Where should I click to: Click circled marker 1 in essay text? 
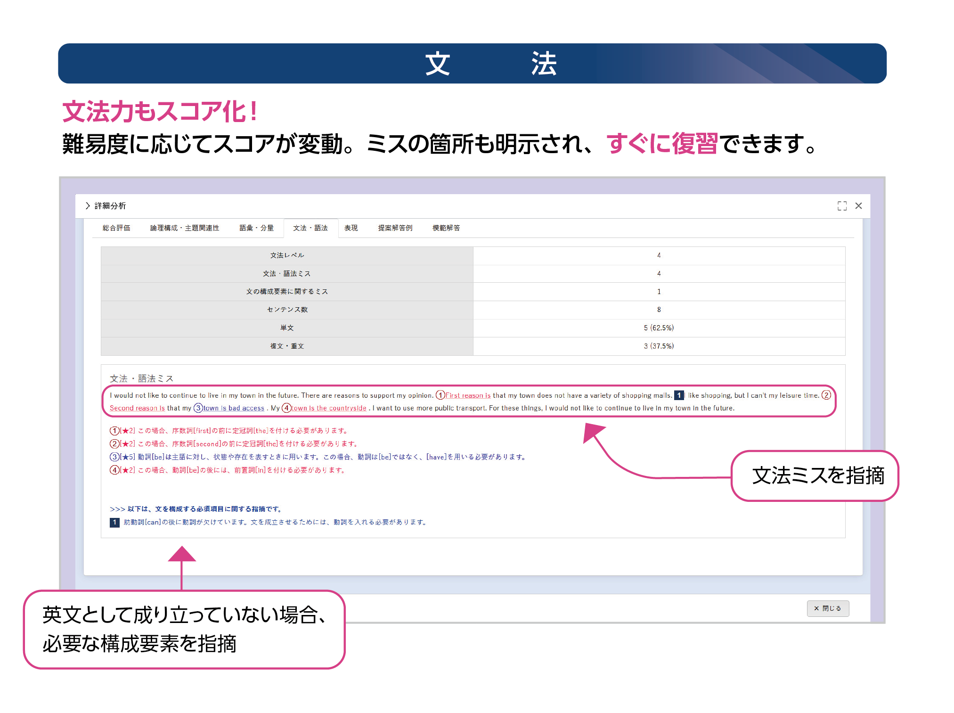tap(440, 395)
